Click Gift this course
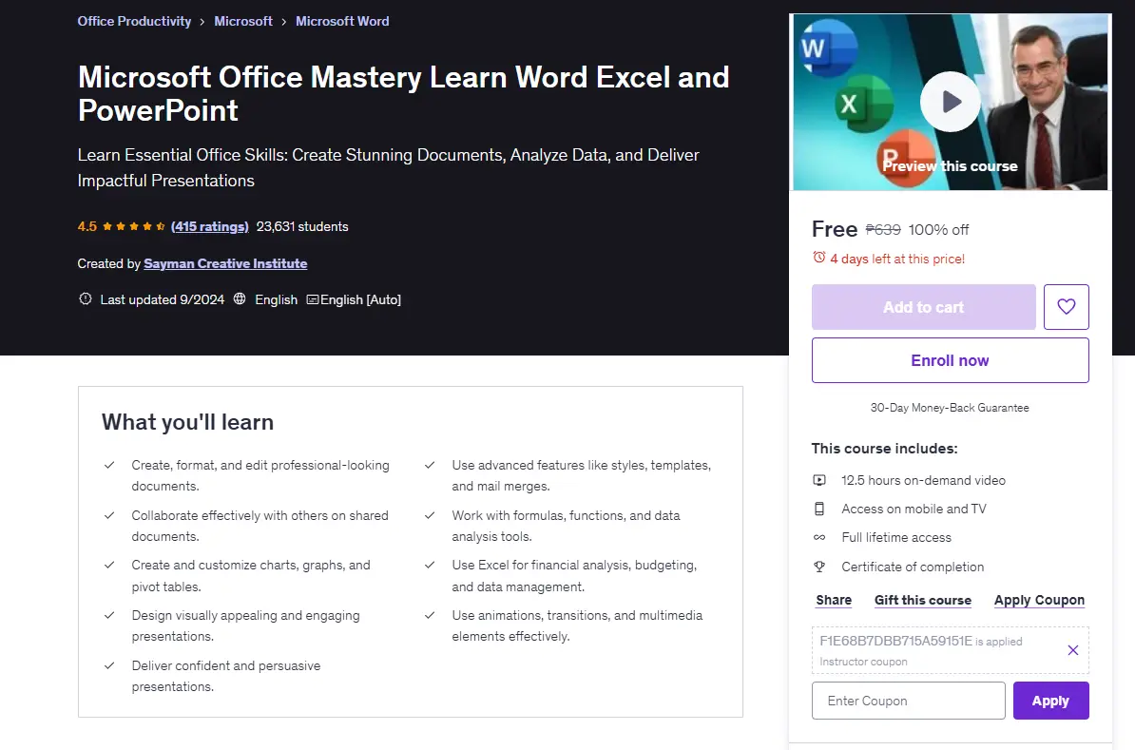 (x=923, y=600)
